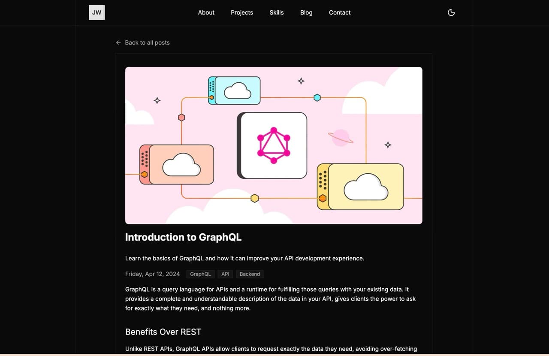
Task: Open the Skills menu item
Action: click(x=276, y=12)
